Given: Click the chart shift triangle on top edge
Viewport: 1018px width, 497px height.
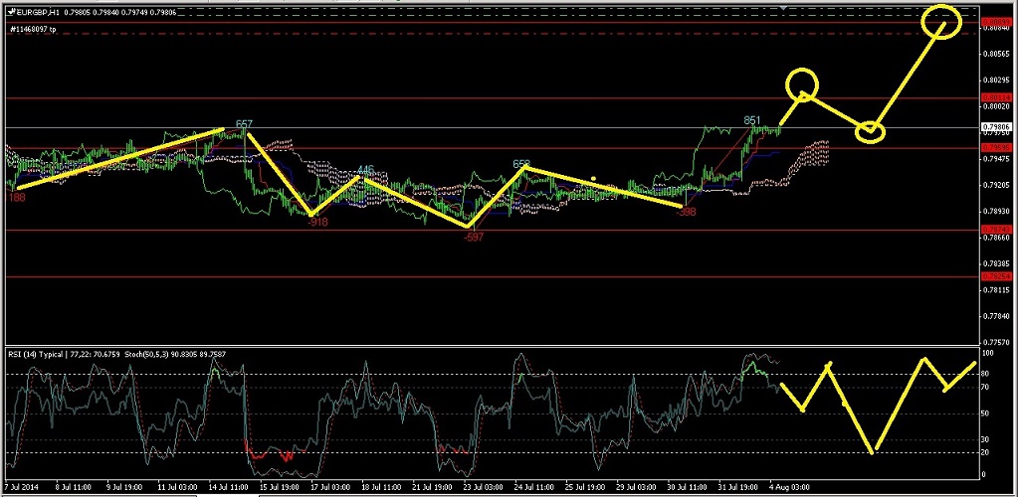Looking at the screenshot, I should [787, 7].
